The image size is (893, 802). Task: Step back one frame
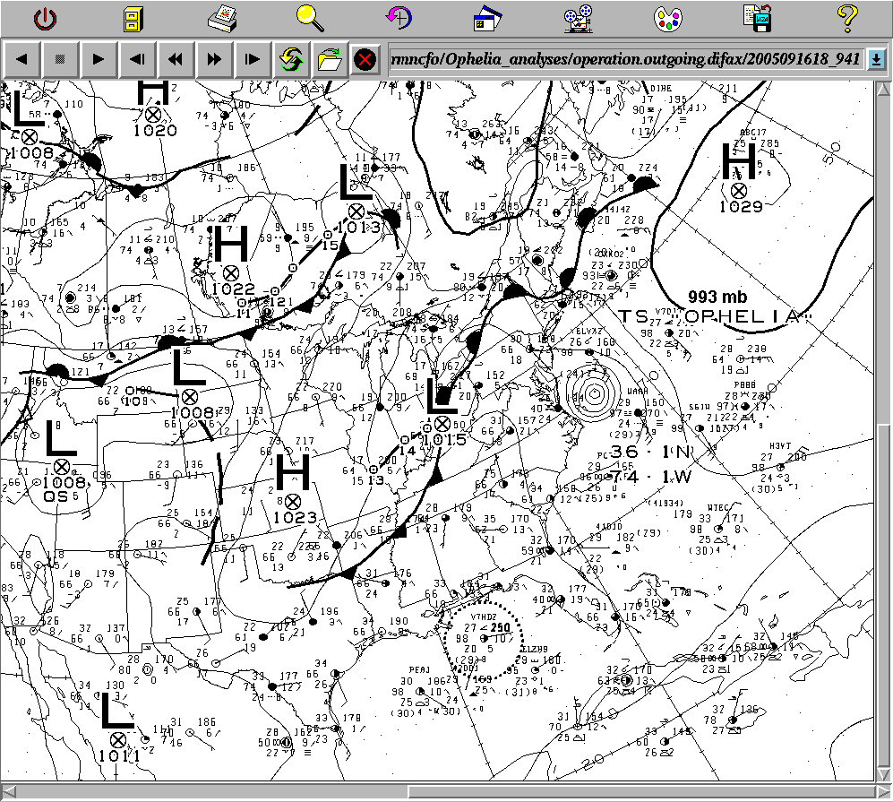(x=137, y=60)
